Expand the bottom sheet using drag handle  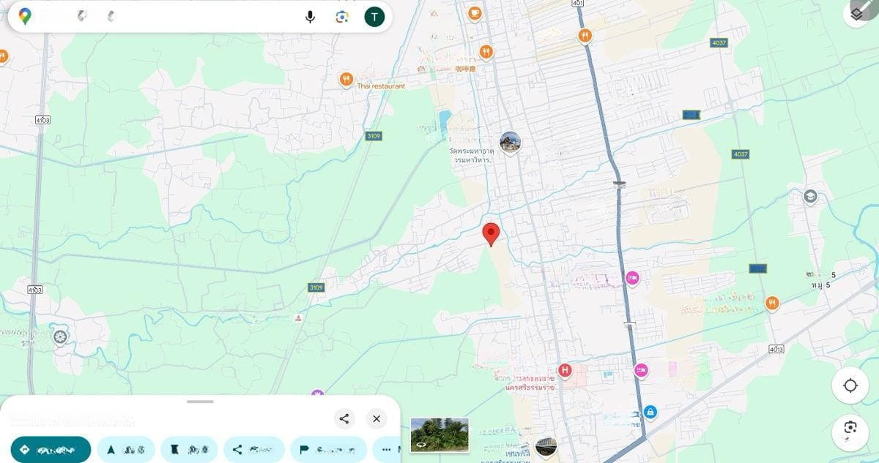(200, 402)
